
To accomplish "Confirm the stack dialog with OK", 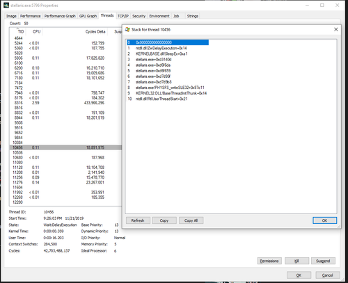I will point(324,220).
